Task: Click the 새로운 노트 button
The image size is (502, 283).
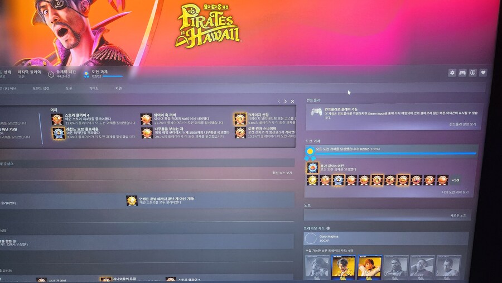Action: tap(458, 215)
